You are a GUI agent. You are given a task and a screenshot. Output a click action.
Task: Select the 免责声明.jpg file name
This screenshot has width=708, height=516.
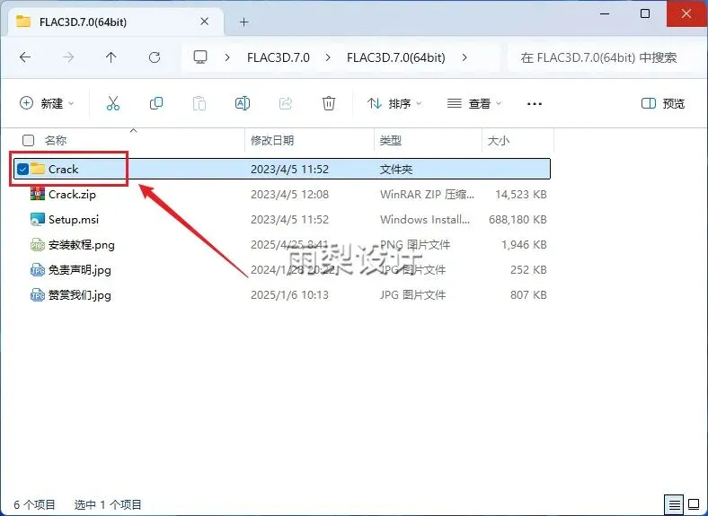(80, 270)
